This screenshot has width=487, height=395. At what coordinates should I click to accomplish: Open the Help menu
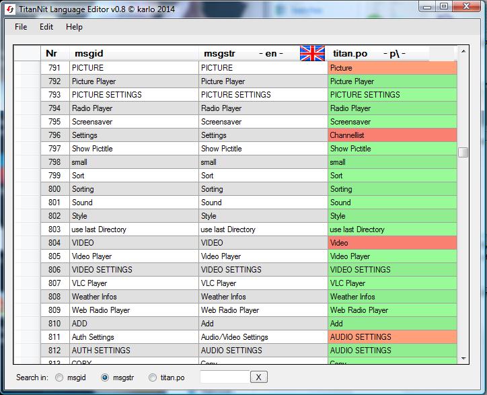pyautogui.click(x=74, y=27)
